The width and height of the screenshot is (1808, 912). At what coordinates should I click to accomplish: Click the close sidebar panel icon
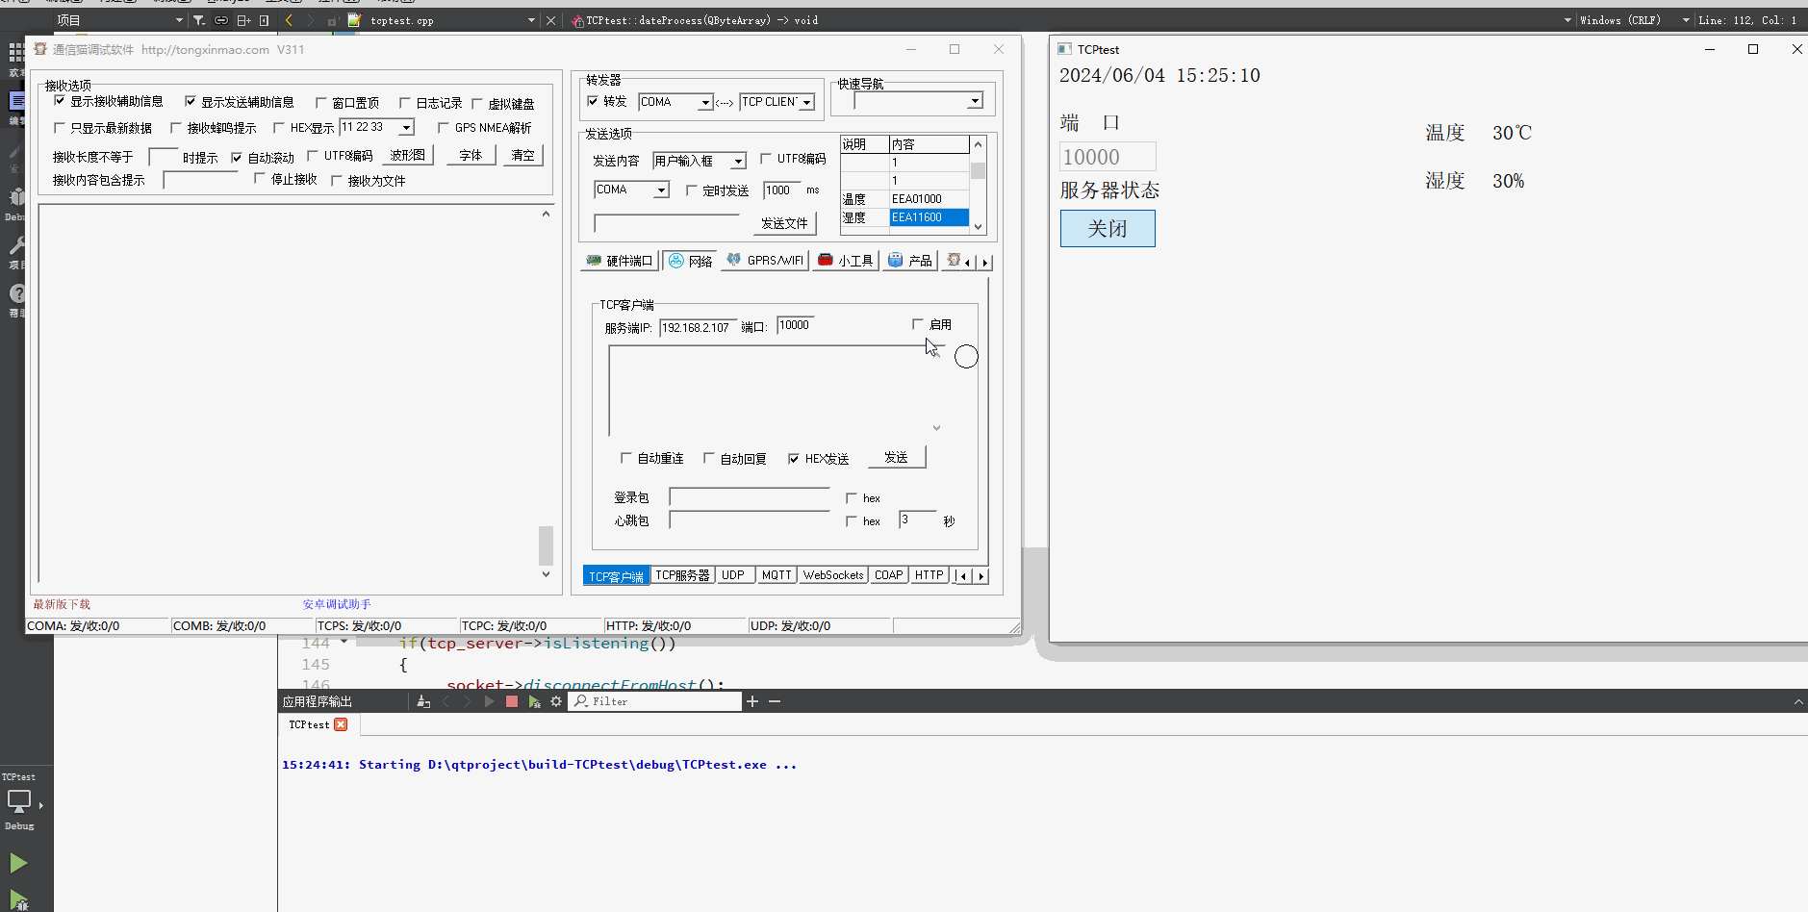click(264, 20)
